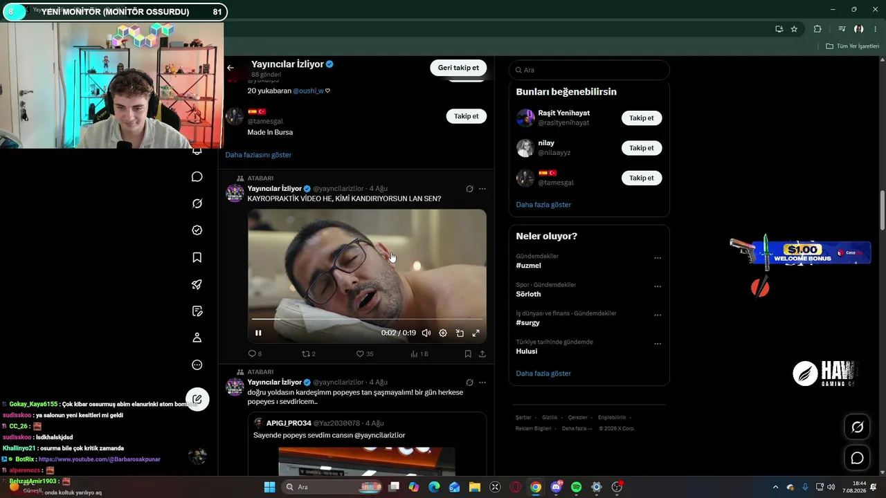Open the @oushi_w mention link
This screenshot has width=886, height=498.
point(308,91)
